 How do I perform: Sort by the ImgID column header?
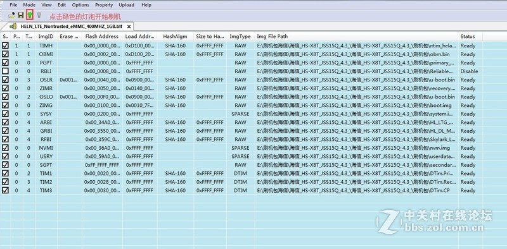pyautogui.click(x=46, y=37)
